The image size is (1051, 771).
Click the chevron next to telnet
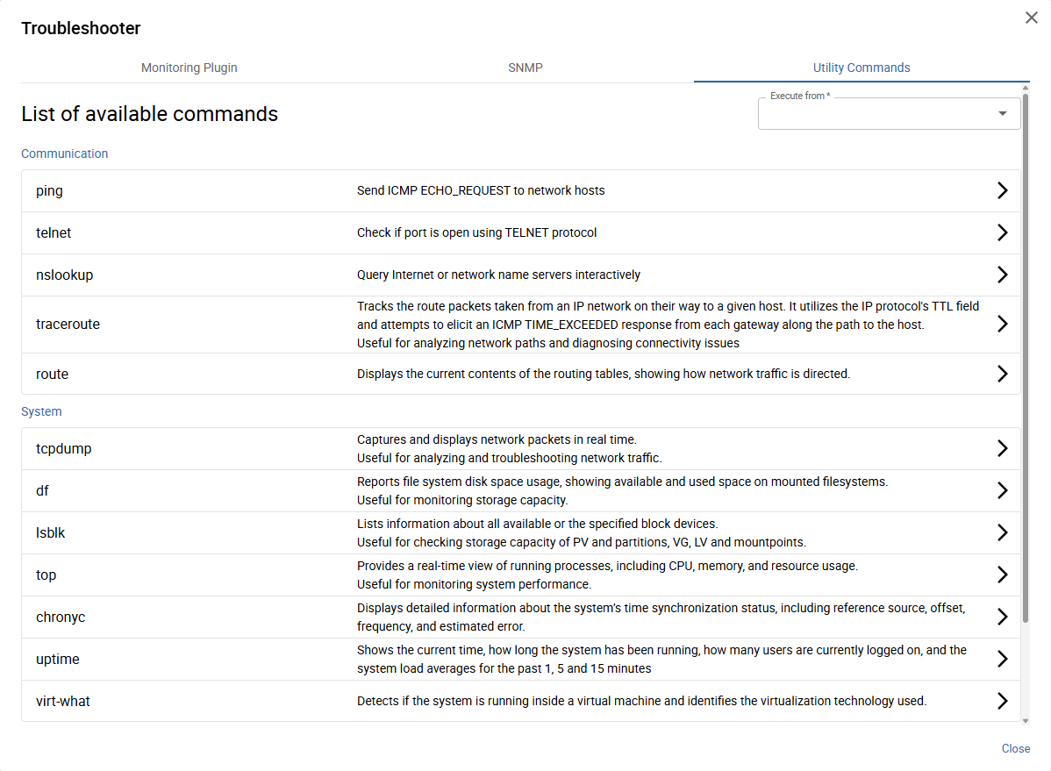[1002, 232]
